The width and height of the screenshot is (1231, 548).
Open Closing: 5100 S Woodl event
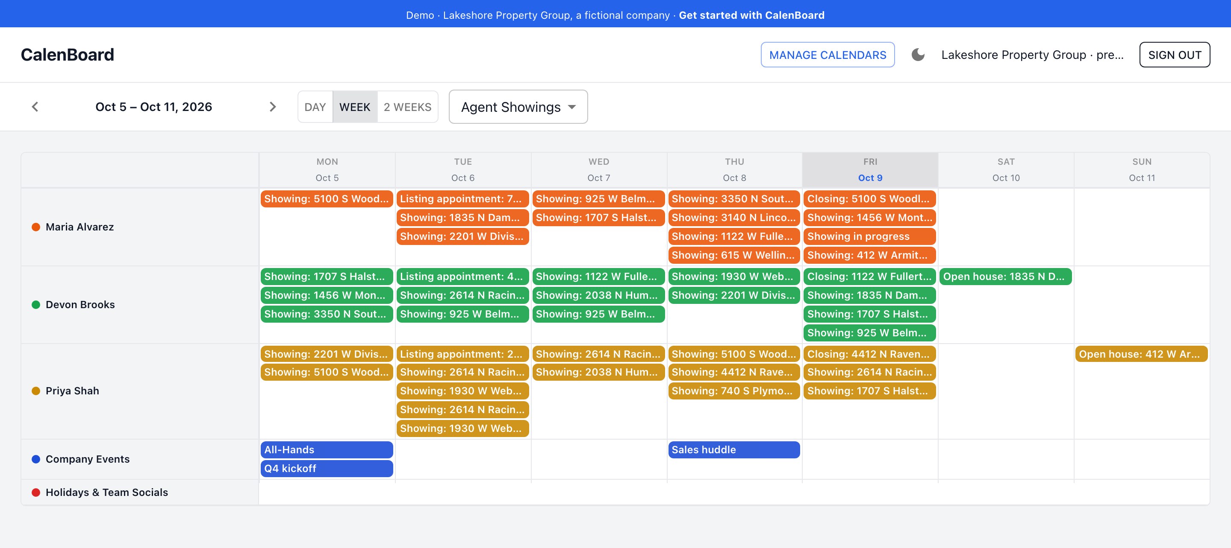[870, 199]
